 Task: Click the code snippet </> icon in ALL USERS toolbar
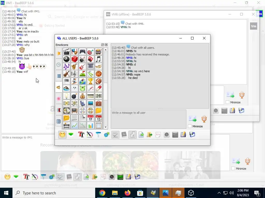[158, 135]
